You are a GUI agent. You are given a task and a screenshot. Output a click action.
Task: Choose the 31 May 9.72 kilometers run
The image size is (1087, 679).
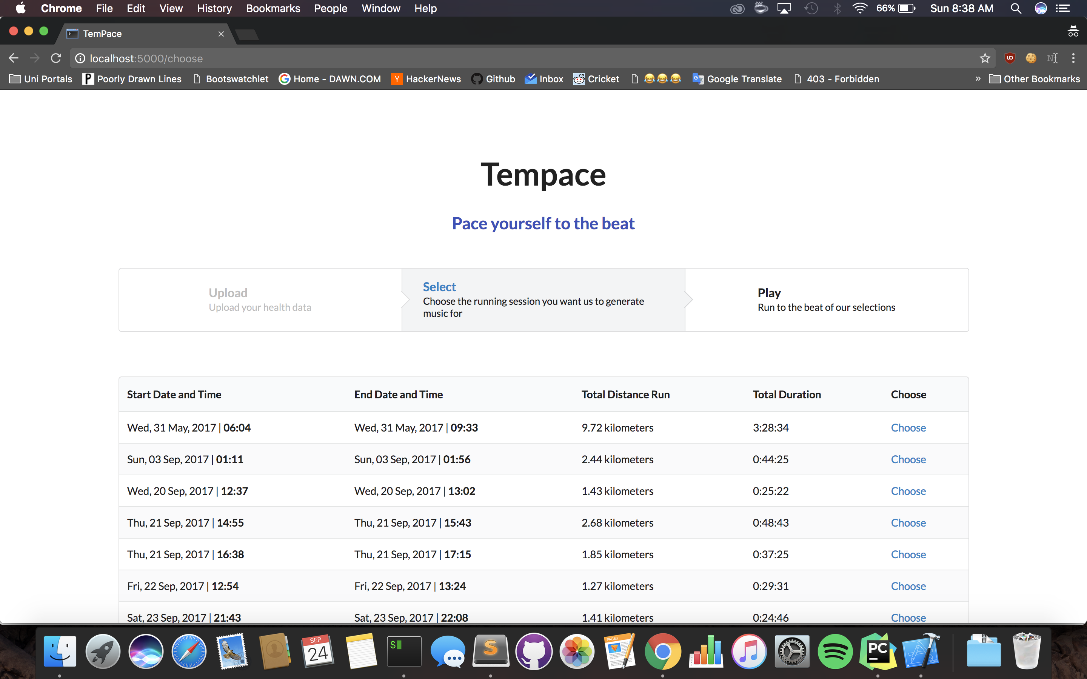908,427
